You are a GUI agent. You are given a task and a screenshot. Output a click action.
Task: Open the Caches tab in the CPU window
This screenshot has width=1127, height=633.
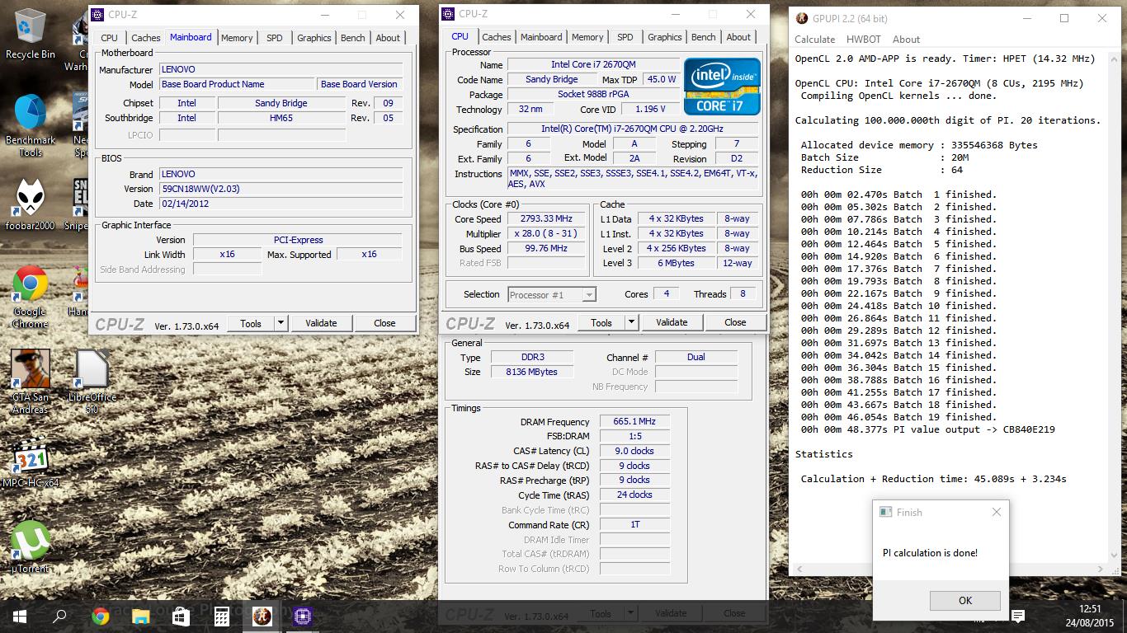[497, 37]
